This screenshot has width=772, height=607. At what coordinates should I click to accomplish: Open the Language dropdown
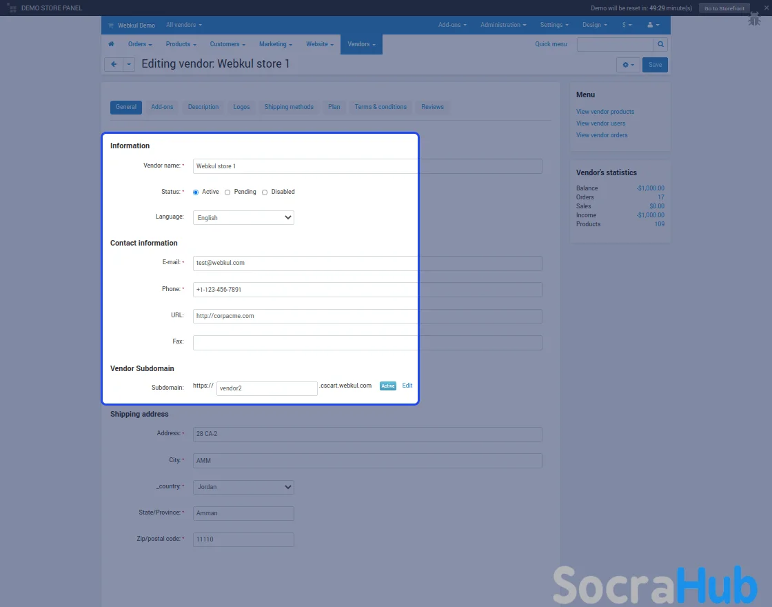243,218
